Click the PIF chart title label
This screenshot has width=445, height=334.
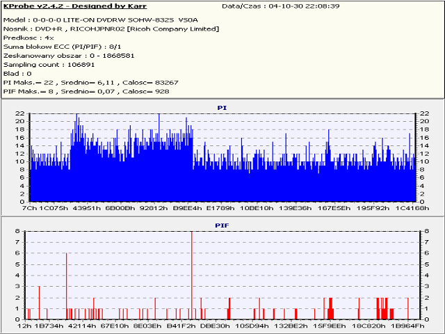click(x=222, y=226)
